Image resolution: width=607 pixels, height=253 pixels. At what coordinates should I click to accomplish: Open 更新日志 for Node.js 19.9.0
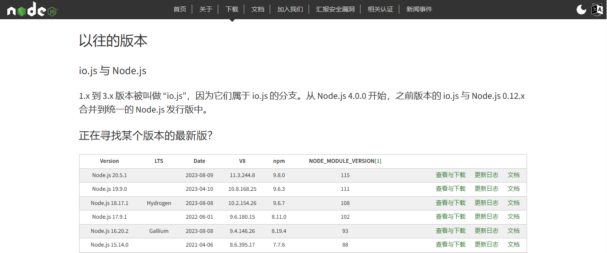click(x=486, y=189)
